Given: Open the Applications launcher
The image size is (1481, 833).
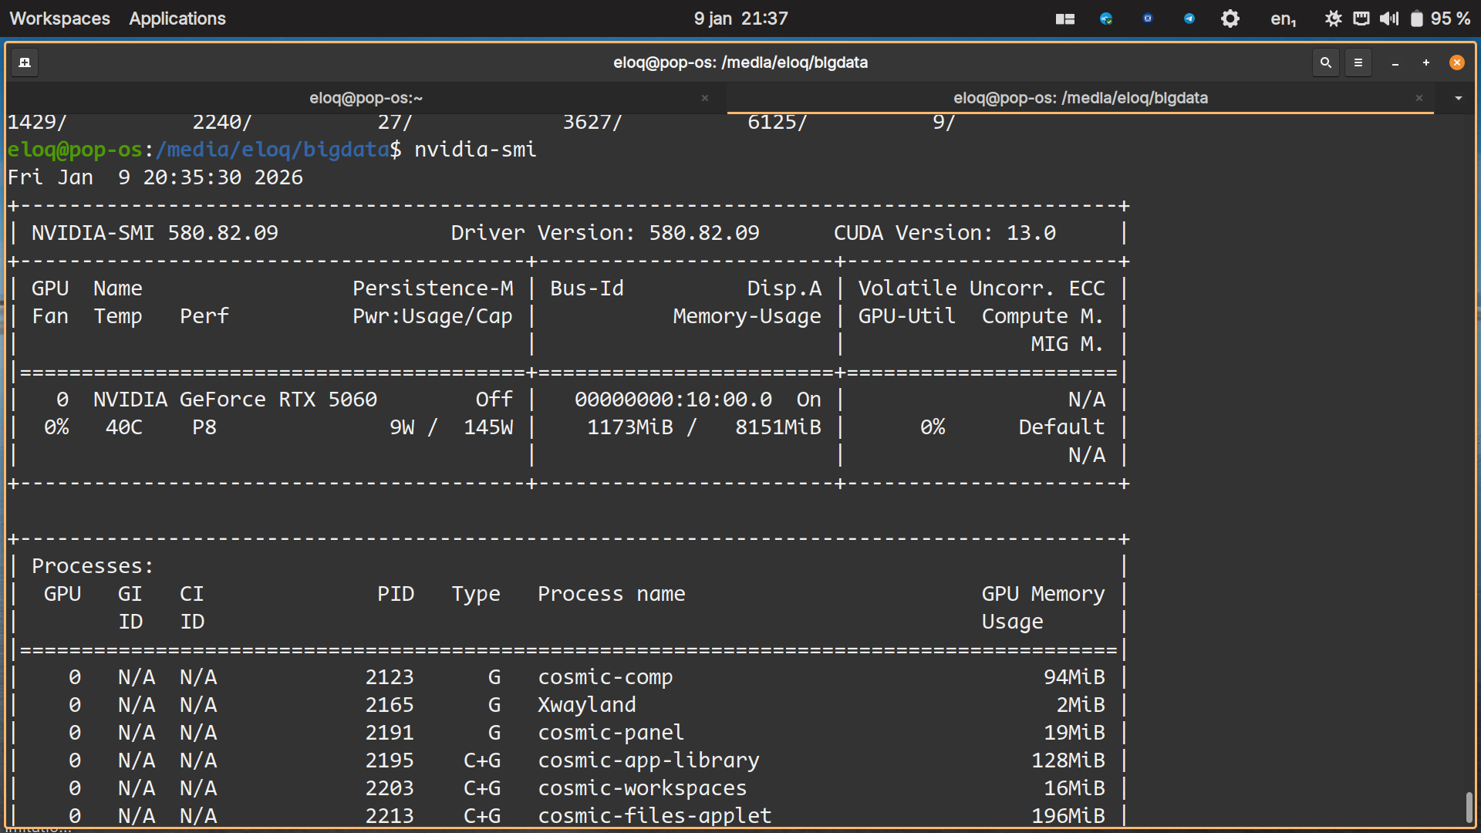Looking at the screenshot, I should (177, 19).
